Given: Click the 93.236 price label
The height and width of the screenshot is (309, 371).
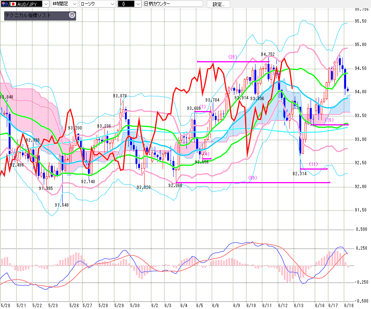Looking at the screenshot, I should point(104,126).
